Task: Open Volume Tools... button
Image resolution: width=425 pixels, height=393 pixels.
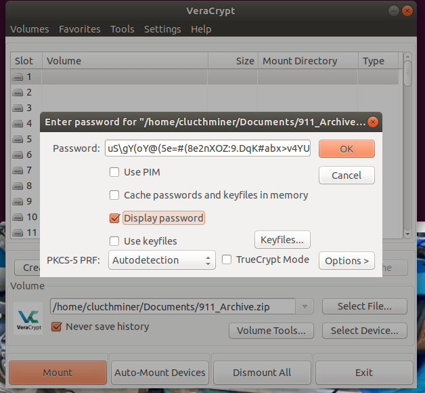Action: pos(271,331)
